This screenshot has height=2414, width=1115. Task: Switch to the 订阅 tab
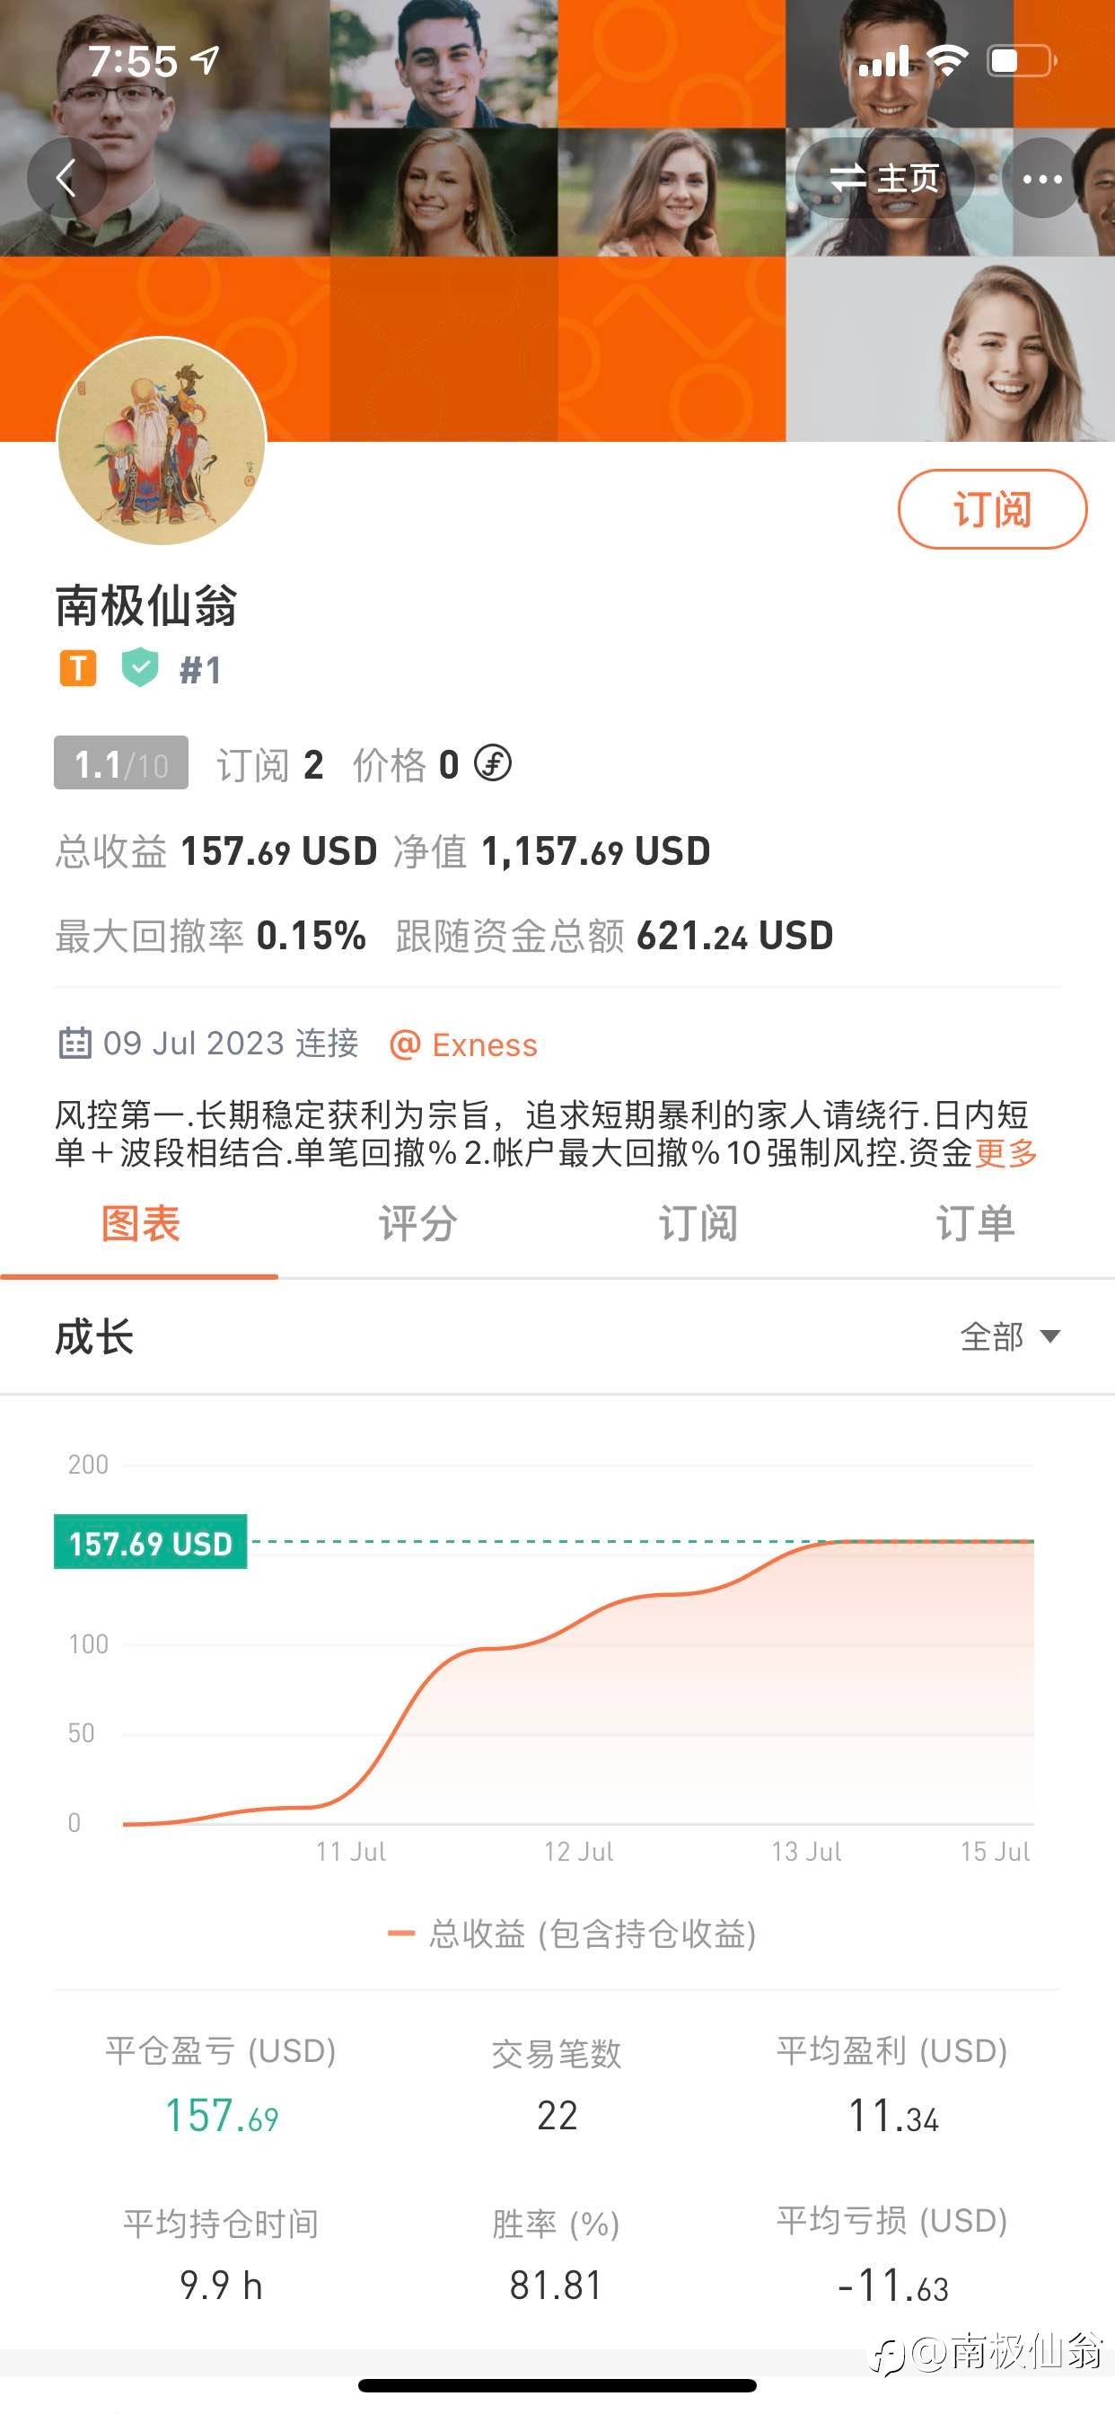[x=698, y=1224]
